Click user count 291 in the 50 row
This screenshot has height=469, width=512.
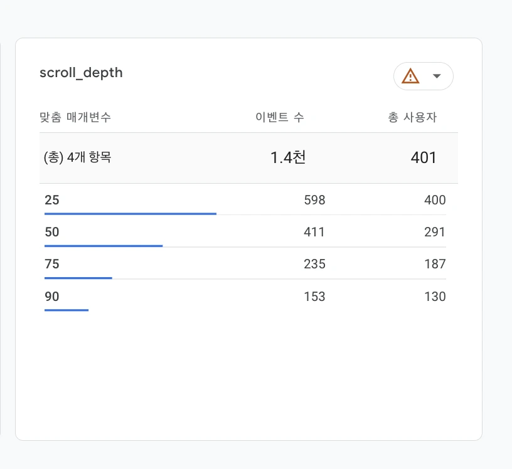tap(435, 232)
